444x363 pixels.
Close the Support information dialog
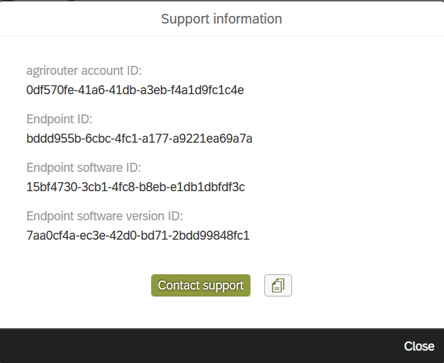[419, 346]
